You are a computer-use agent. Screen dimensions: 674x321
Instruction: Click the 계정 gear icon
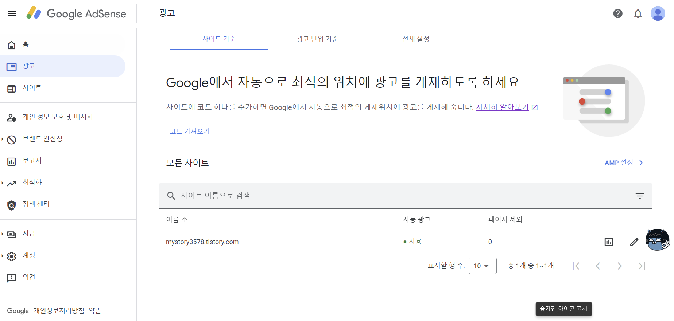tap(12, 256)
